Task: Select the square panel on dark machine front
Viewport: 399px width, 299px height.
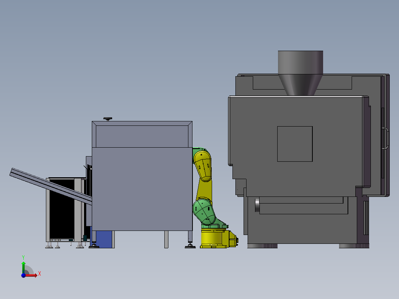Action: click(295, 144)
